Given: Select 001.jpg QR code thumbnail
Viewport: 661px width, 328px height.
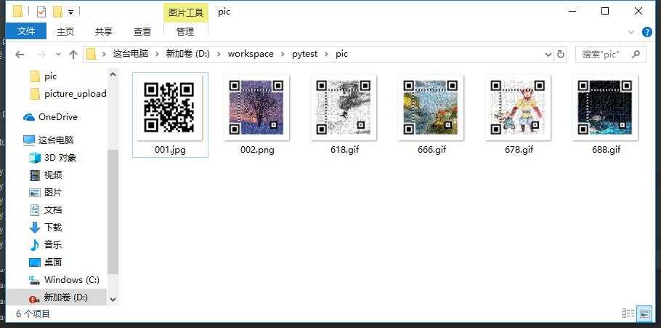Looking at the screenshot, I should click(169, 108).
